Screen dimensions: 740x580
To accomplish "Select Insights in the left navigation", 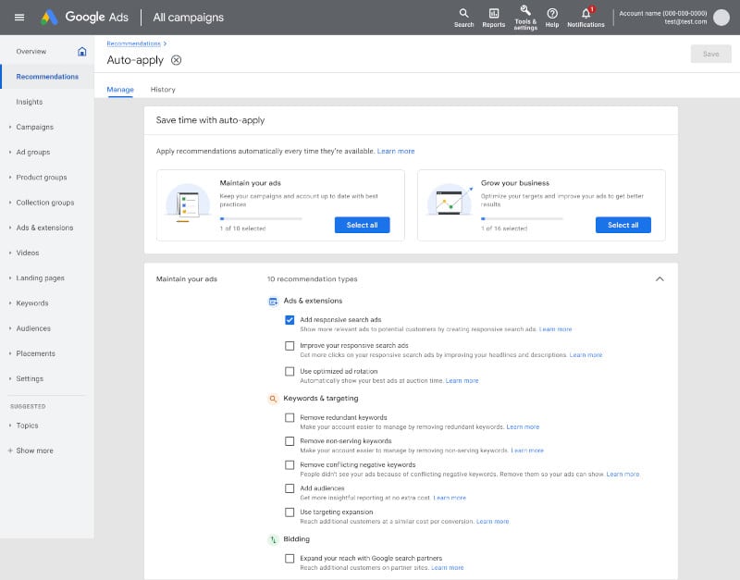I will [30, 102].
